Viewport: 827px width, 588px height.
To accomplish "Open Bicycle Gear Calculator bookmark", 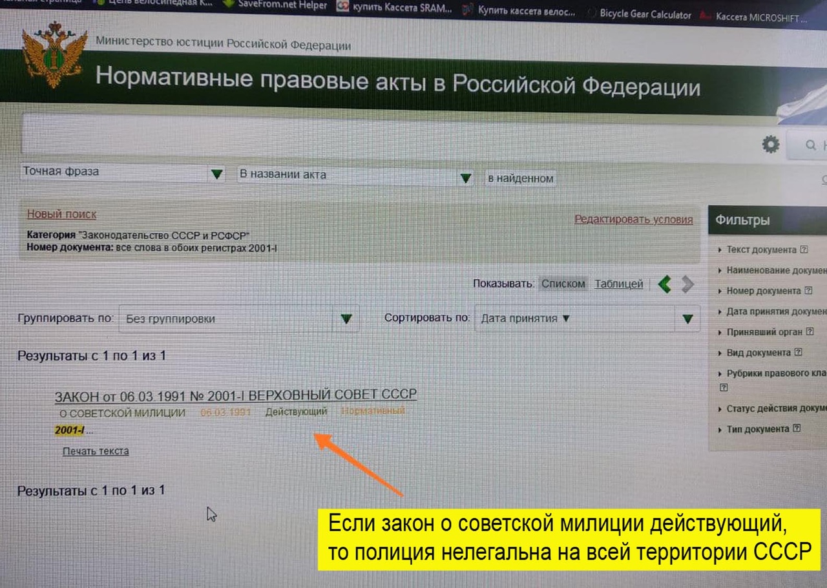I will [638, 14].
